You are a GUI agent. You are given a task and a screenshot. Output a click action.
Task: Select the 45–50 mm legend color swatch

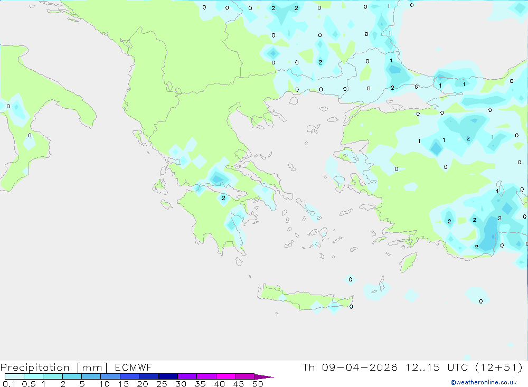click(245, 376)
